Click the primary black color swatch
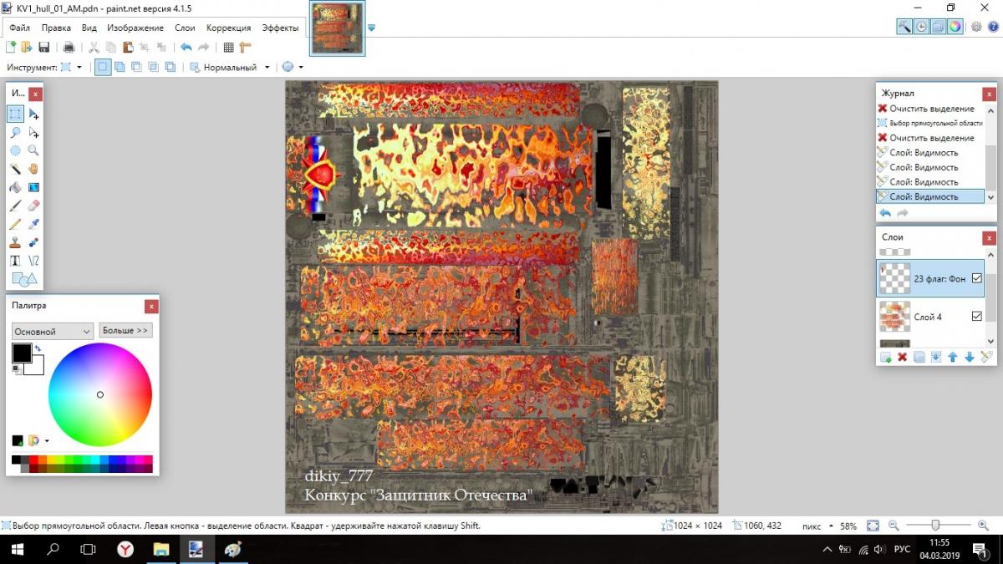This screenshot has height=564, width=1003. pos(21,353)
